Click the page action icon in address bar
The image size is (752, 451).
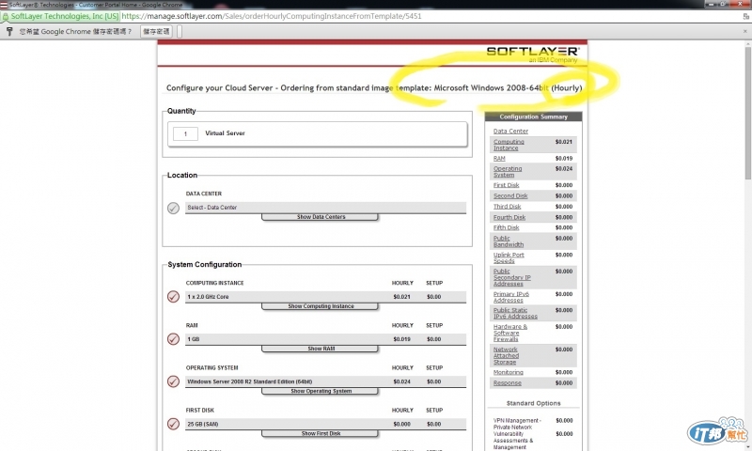[745, 16]
